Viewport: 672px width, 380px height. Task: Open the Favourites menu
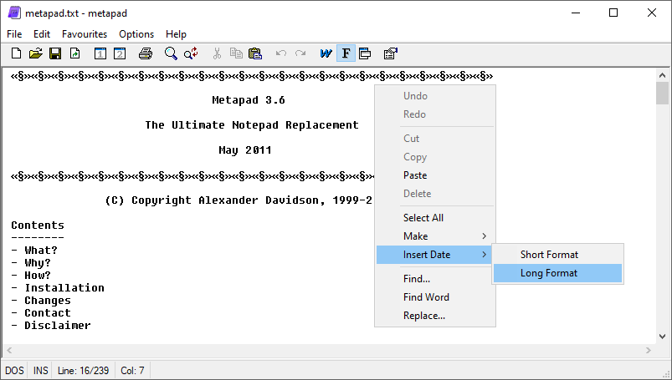point(85,33)
